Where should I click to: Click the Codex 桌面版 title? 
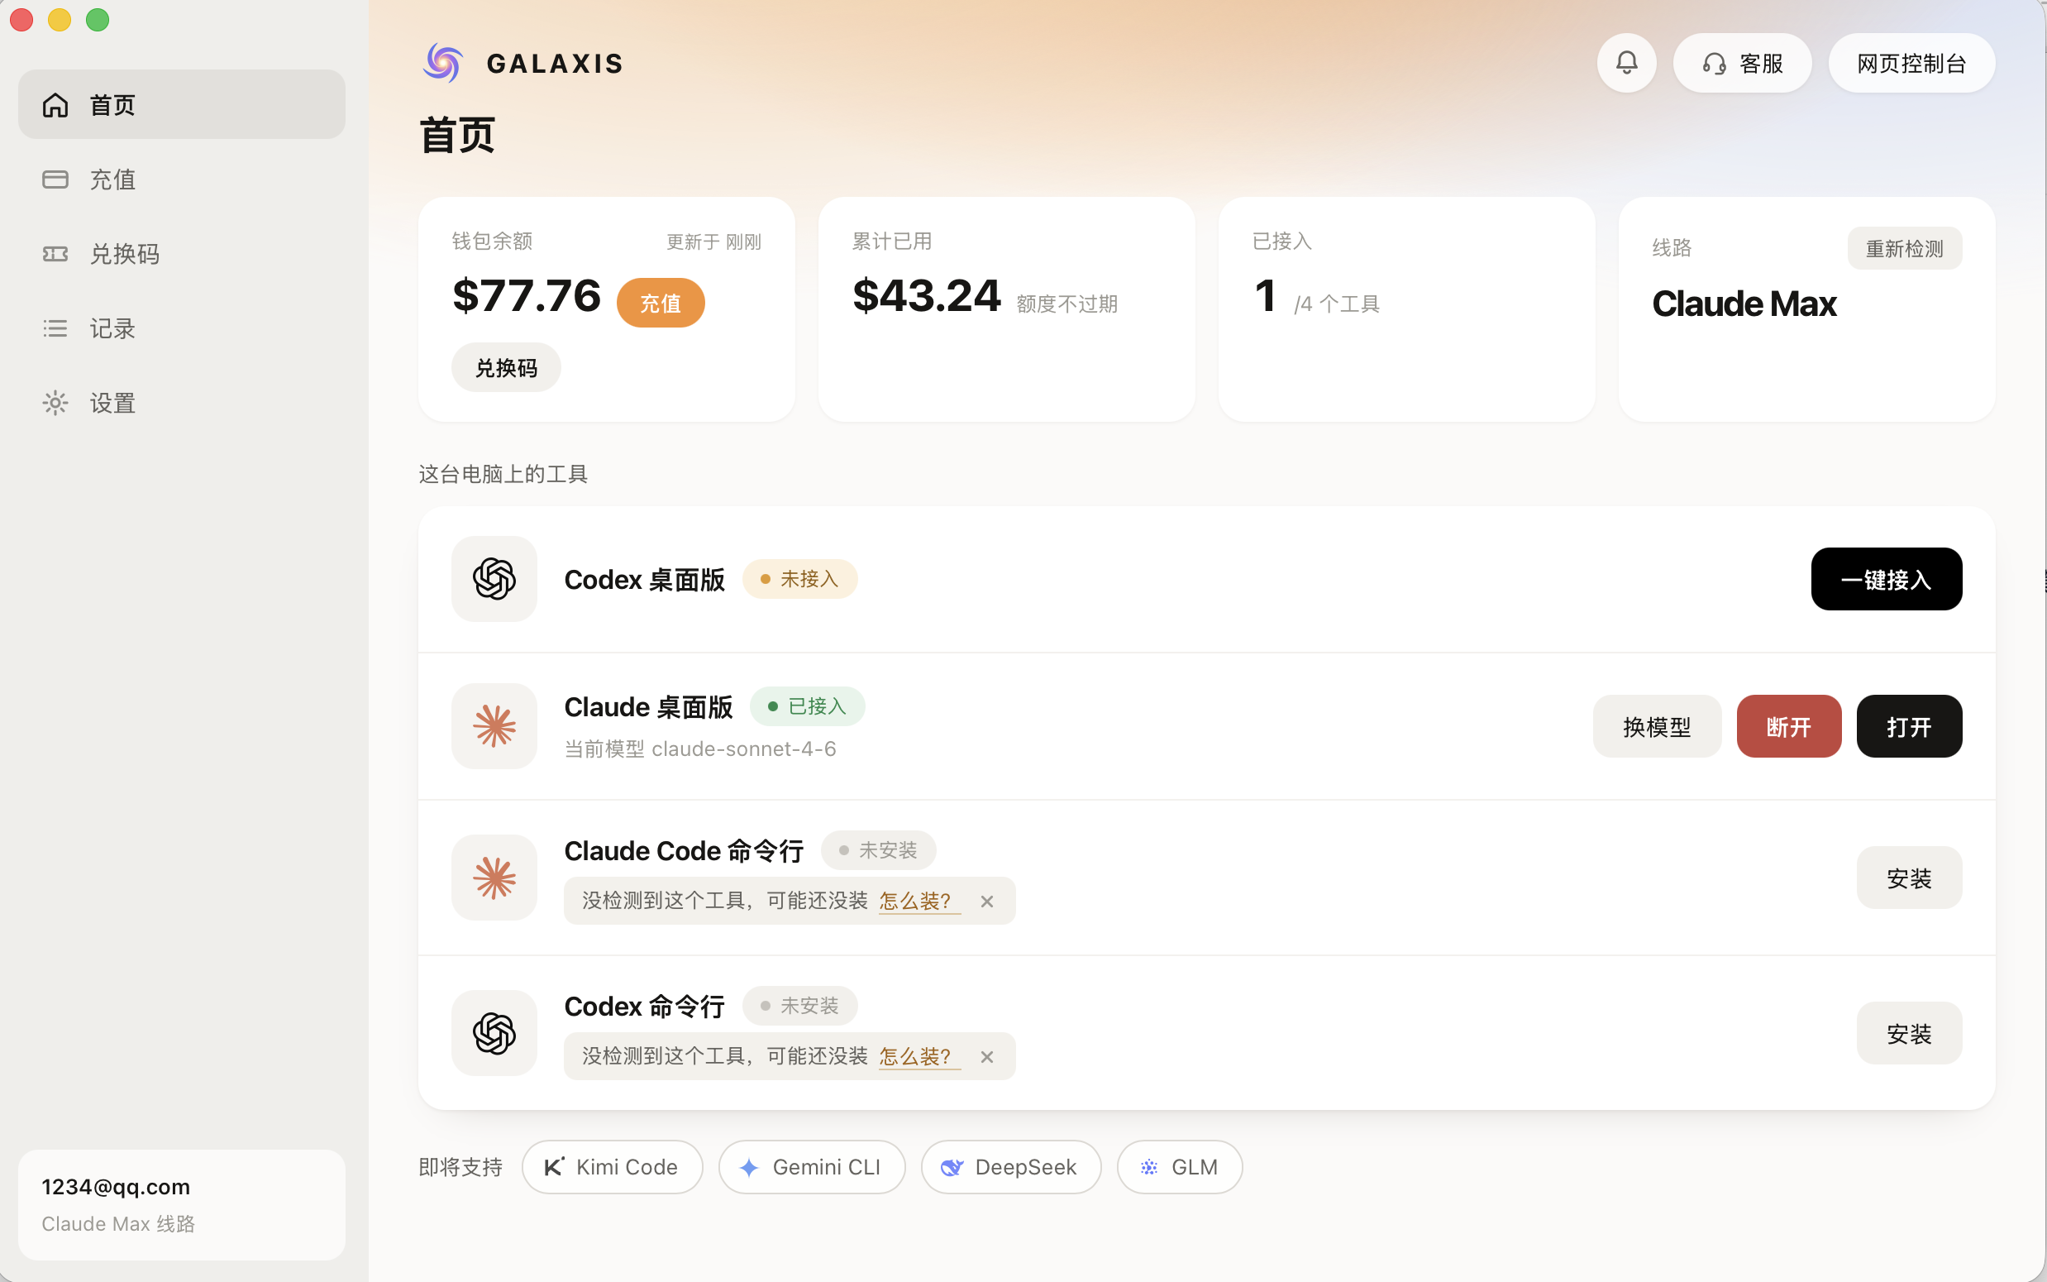(x=644, y=579)
